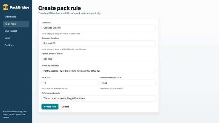The height and width of the screenshot is (123, 219).
Task: Go to CSV import page
Action: [16, 31]
